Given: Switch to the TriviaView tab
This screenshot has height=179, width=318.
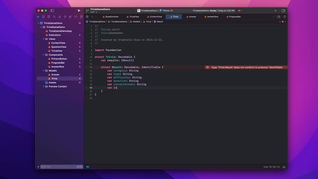Looking at the screenshot, I should pos(133,17).
